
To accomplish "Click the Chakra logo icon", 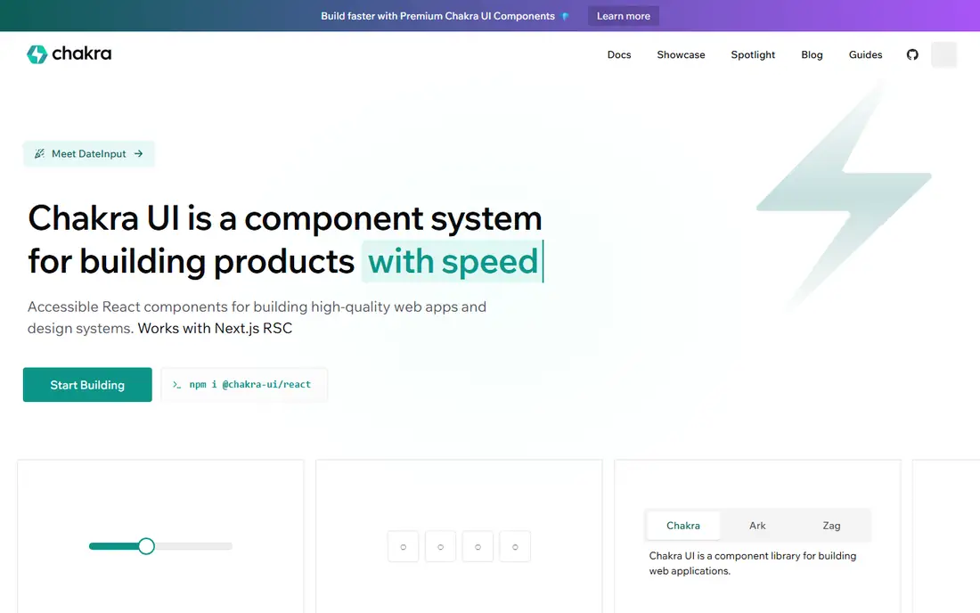I will (x=37, y=54).
